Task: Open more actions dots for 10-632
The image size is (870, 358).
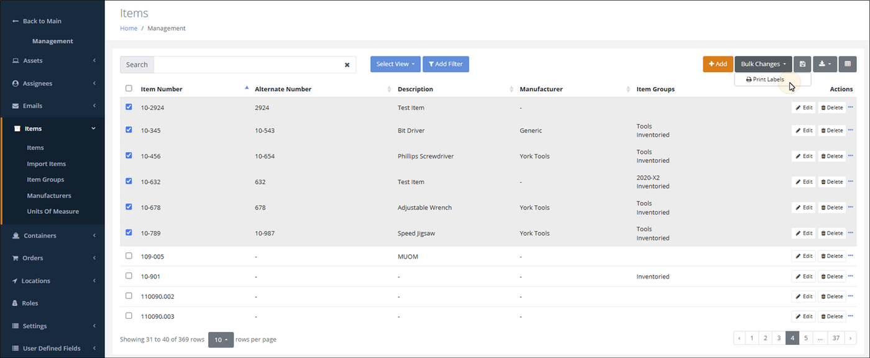Action: click(851, 181)
